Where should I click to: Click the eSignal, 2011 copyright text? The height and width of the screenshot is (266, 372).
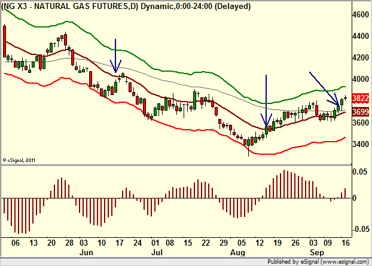coord(19,160)
